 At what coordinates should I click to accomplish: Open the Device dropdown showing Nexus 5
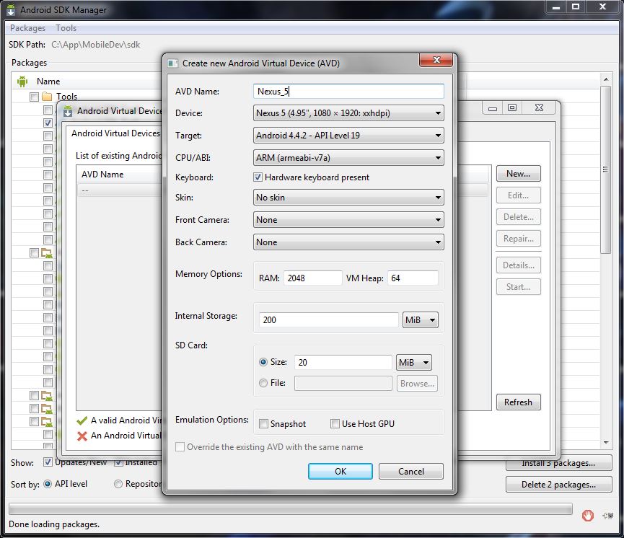pos(348,113)
